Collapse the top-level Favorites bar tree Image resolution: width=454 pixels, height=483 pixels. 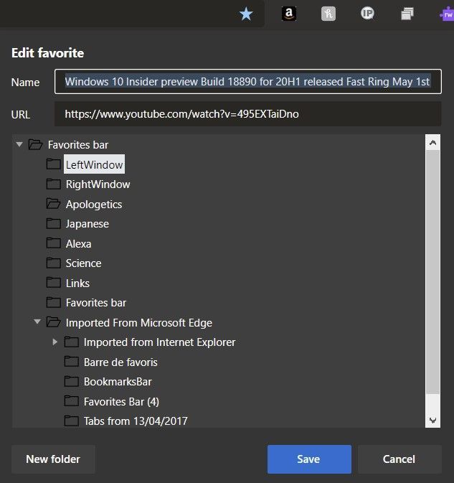point(19,144)
